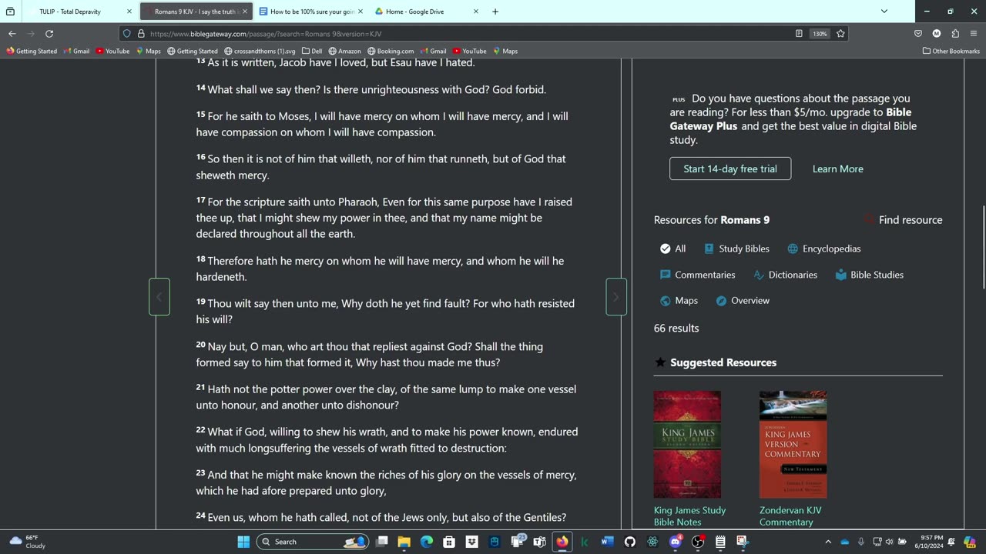The width and height of the screenshot is (986, 554).
Task: Show hidden system tray icons
Action: click(828, 542)
